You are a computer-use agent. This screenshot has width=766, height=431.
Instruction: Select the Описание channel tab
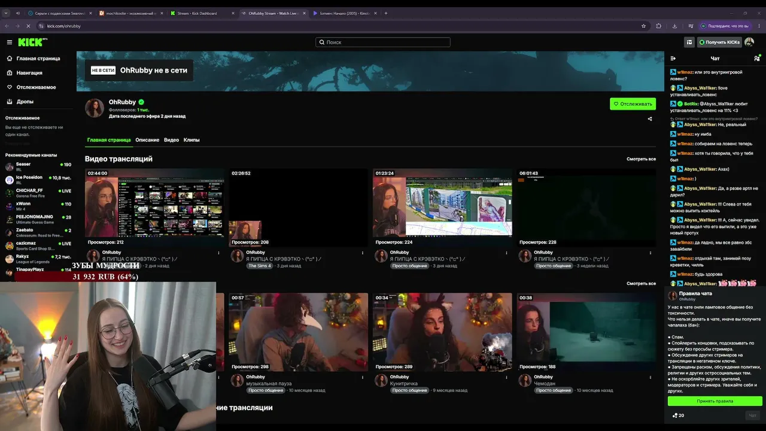tap(147, 140)
